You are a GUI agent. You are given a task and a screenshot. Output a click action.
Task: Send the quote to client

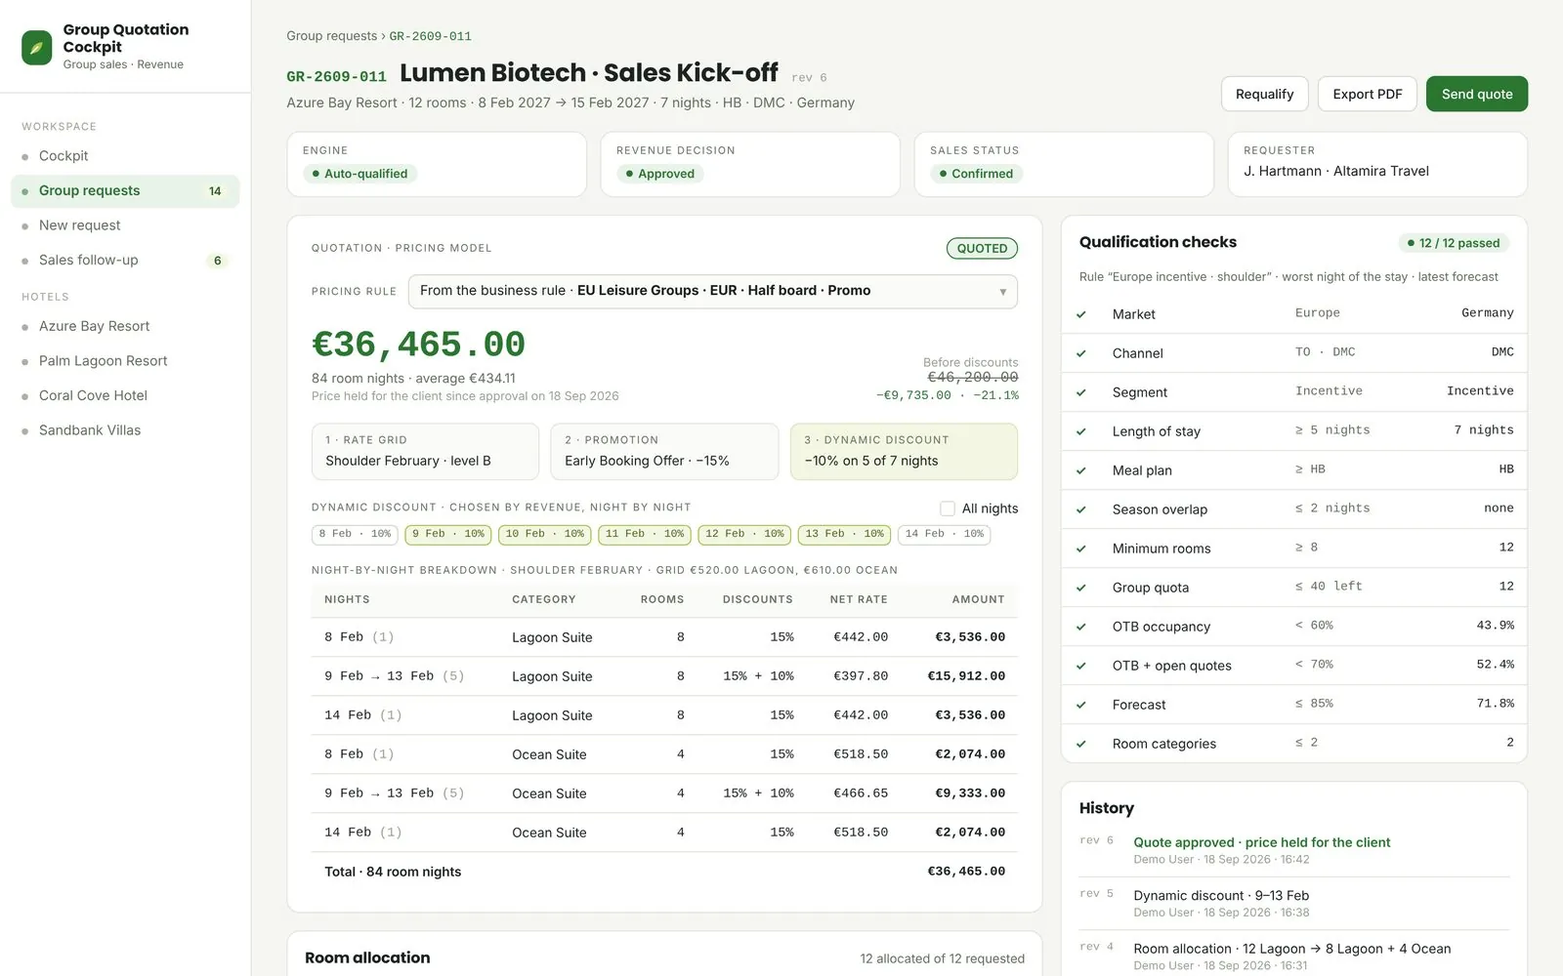click(1477, 94)
